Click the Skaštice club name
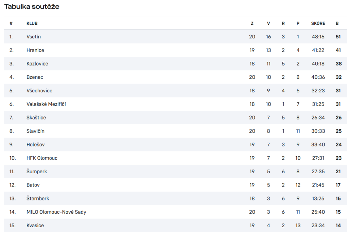348x233 pixels. [36, 118]
